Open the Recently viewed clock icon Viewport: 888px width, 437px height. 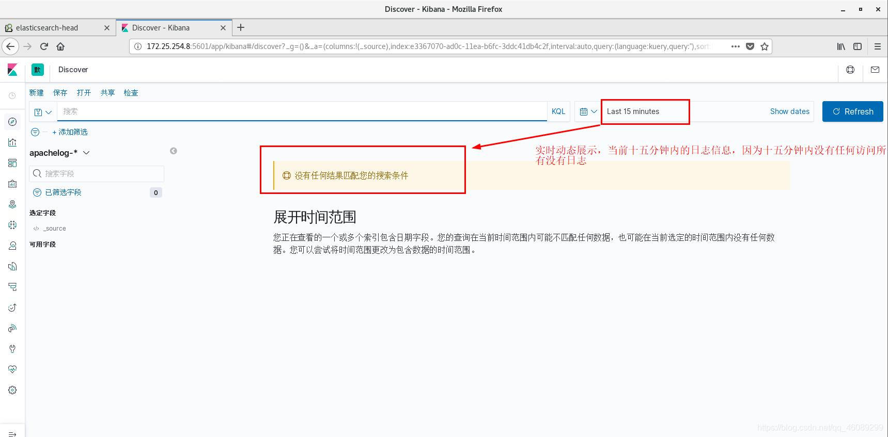(x=12, y=96)
